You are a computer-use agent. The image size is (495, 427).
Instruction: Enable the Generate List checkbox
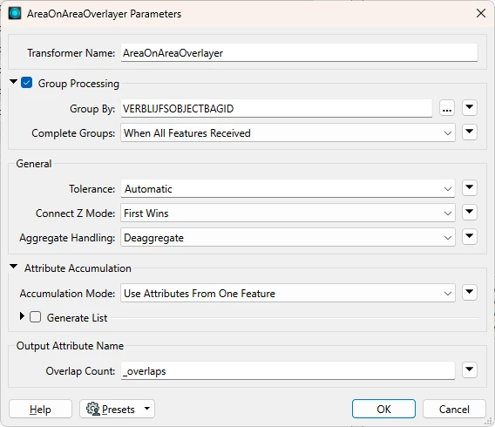click(x=36, y=317)
